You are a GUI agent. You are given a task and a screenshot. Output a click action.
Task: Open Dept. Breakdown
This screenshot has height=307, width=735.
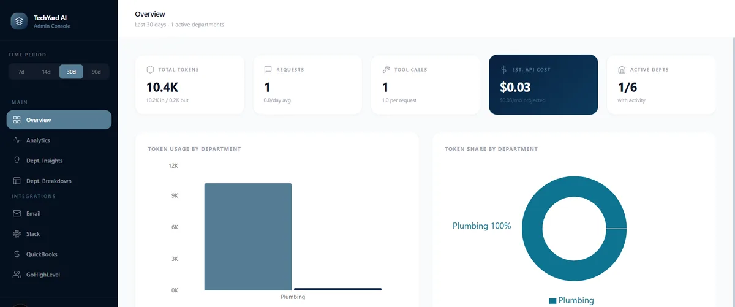tap(59, 181)
